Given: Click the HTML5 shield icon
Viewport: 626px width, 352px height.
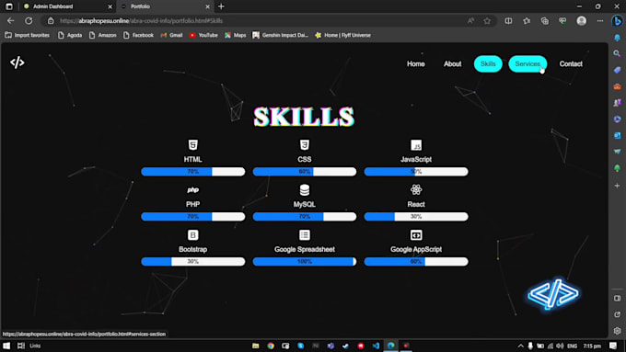Looking at the screenshot, I should (x=192, y=144).
